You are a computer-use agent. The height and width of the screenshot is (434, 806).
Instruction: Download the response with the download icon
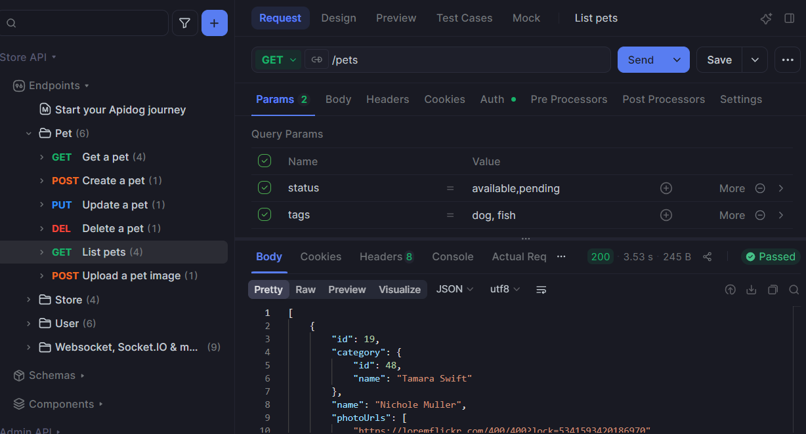[752, 289]
